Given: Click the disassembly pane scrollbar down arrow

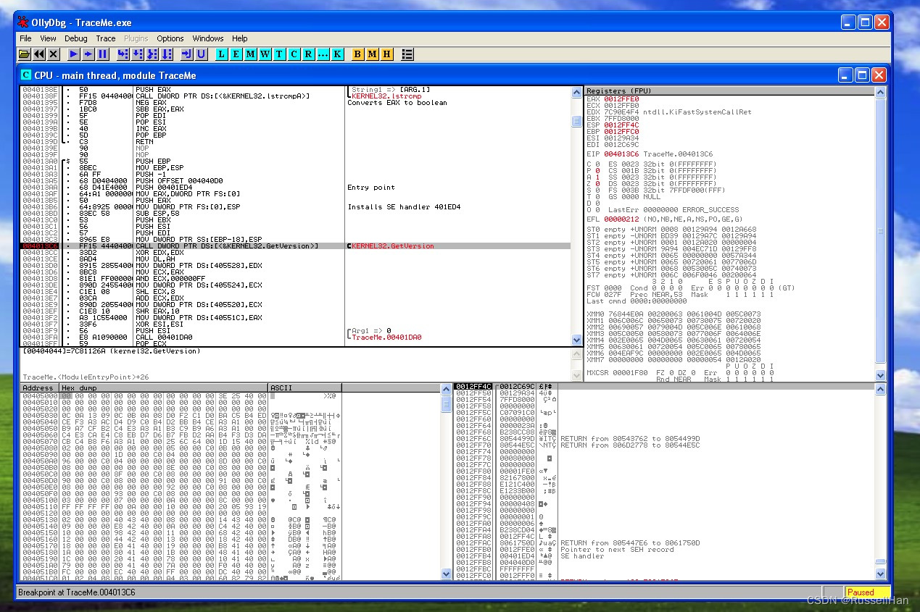Looking at the screenshot, I should click(577, 340).
